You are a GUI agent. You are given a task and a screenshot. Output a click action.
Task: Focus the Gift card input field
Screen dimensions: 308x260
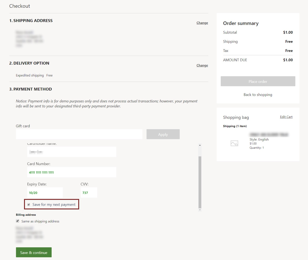coord(79,134)
